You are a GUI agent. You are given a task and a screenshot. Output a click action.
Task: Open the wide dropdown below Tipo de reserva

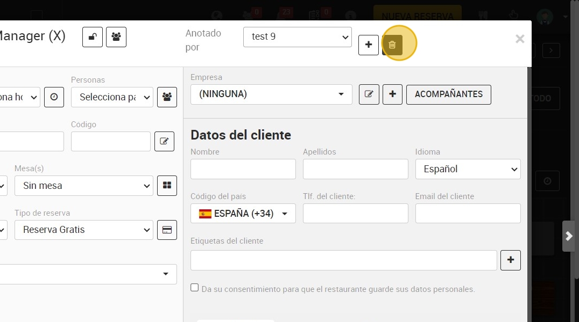pyautogui.click(x=88, y=274)
